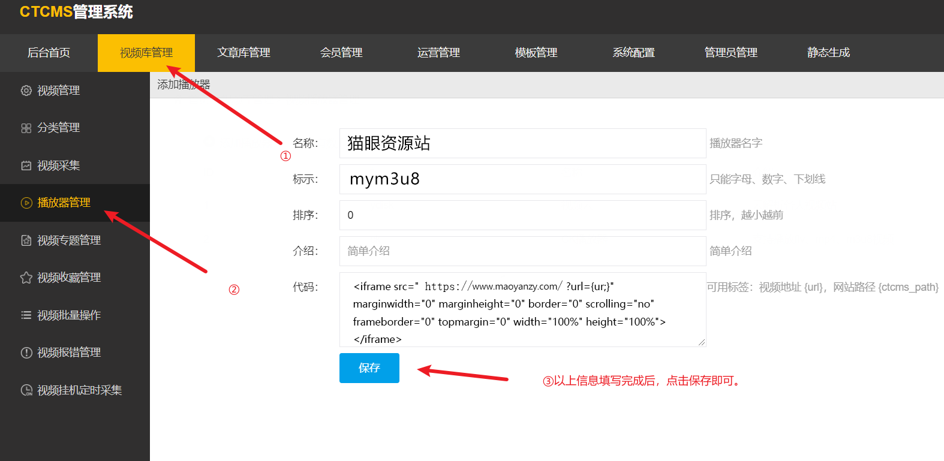Select the 静态生成 tab

(828, 53)
